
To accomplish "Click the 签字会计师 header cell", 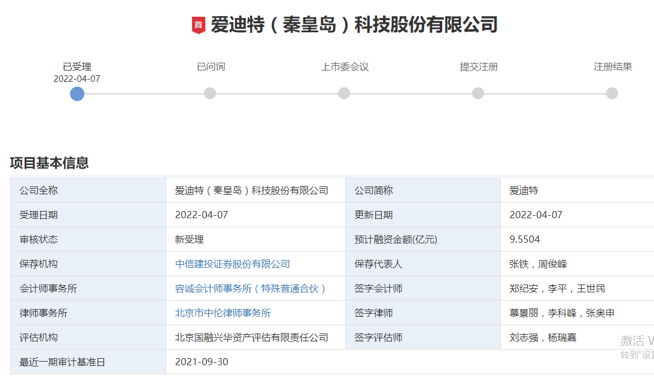I will pyautogui.click(x=423, y=289).
